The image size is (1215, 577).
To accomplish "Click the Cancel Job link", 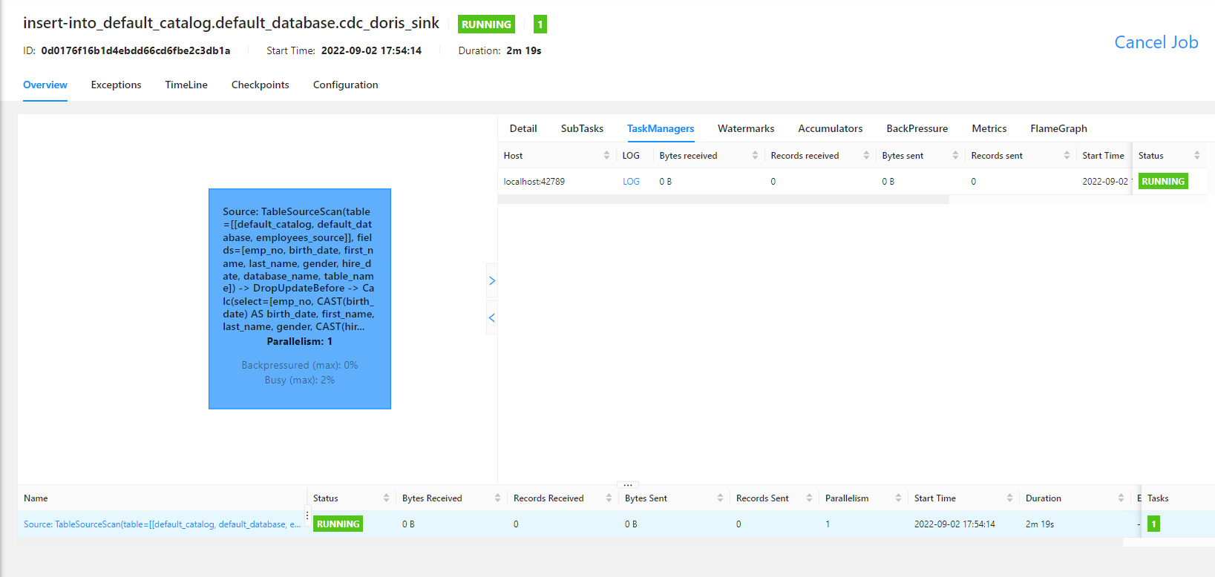I will click(1156, 43).
